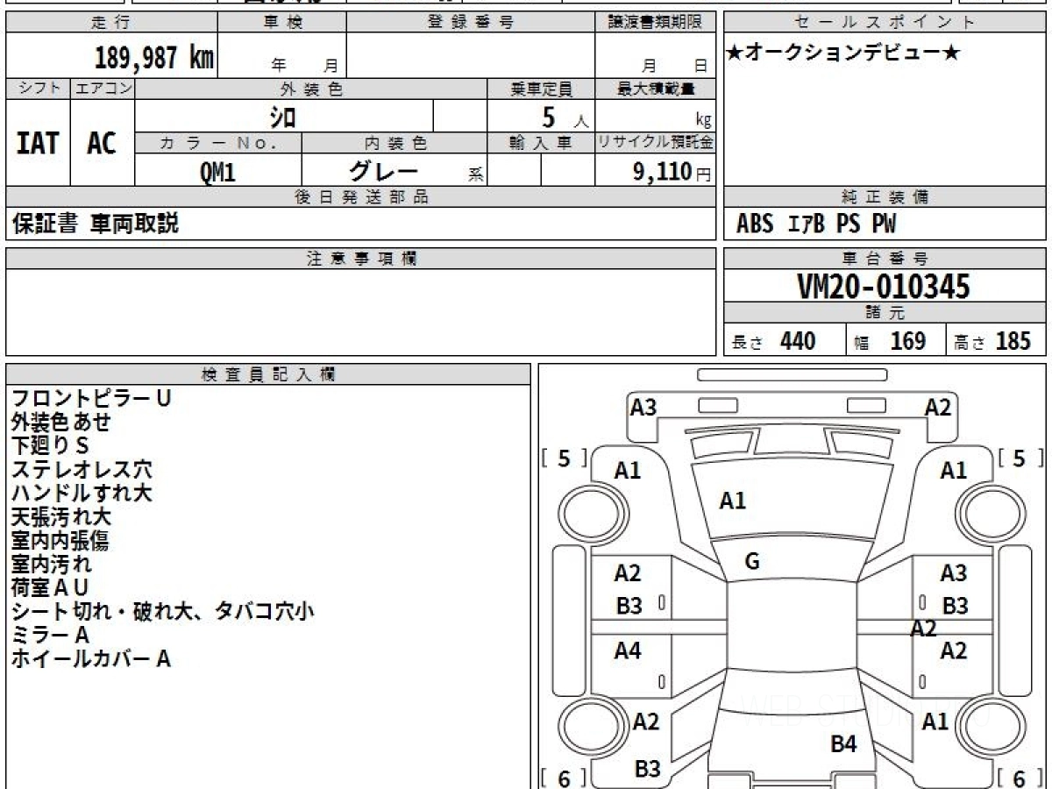Select the 注意事項欄 header
The height and width of the screenshot is (789, 1052).
360,259
